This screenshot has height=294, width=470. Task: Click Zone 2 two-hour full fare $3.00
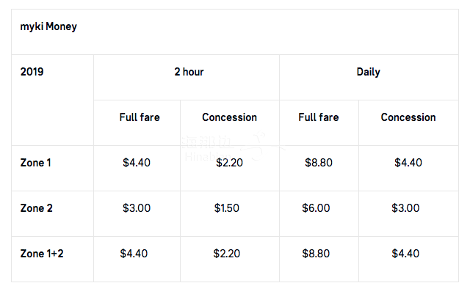pos(137,208)
